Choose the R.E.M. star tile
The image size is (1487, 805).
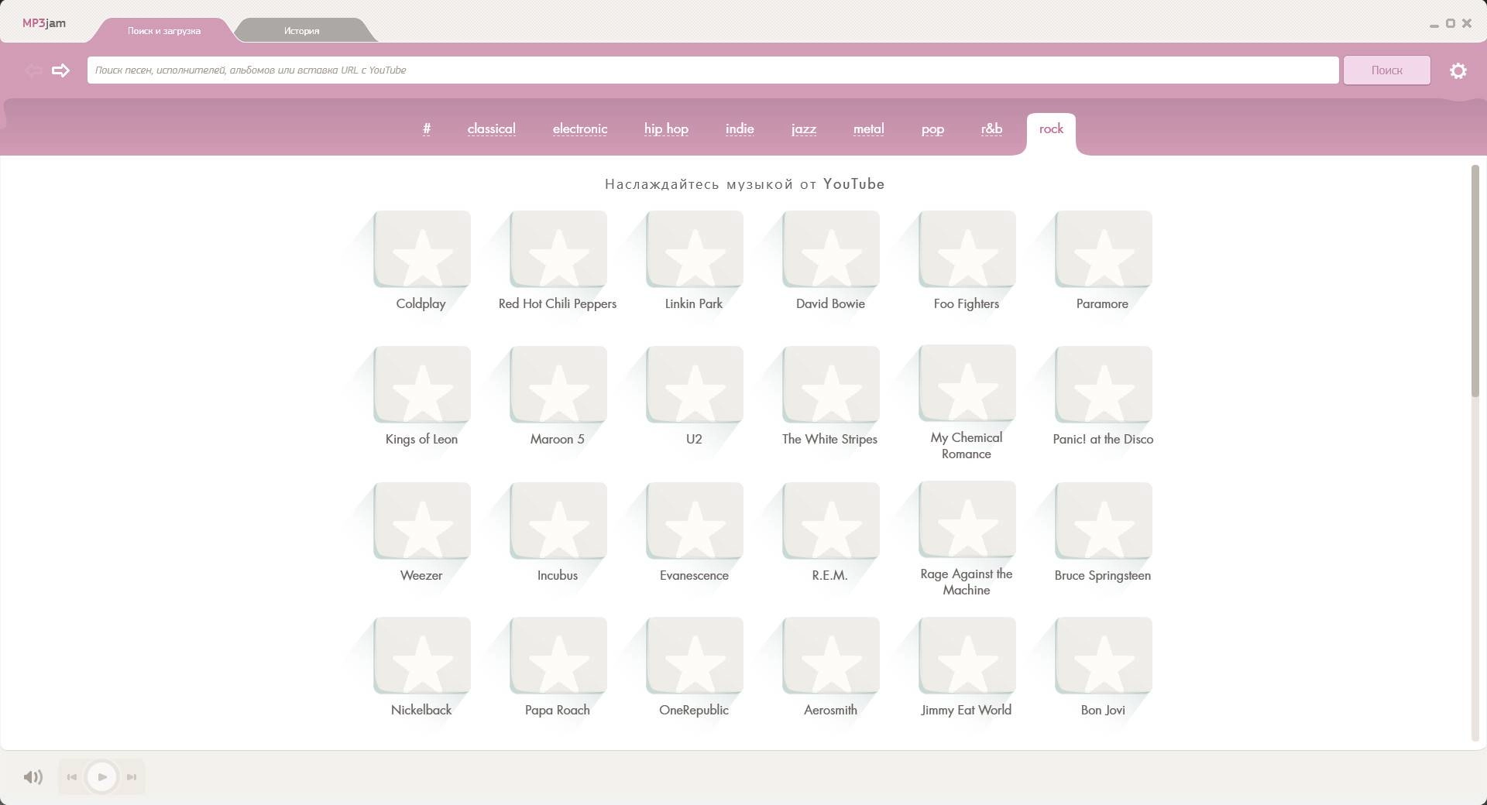(x=831, y=521)
